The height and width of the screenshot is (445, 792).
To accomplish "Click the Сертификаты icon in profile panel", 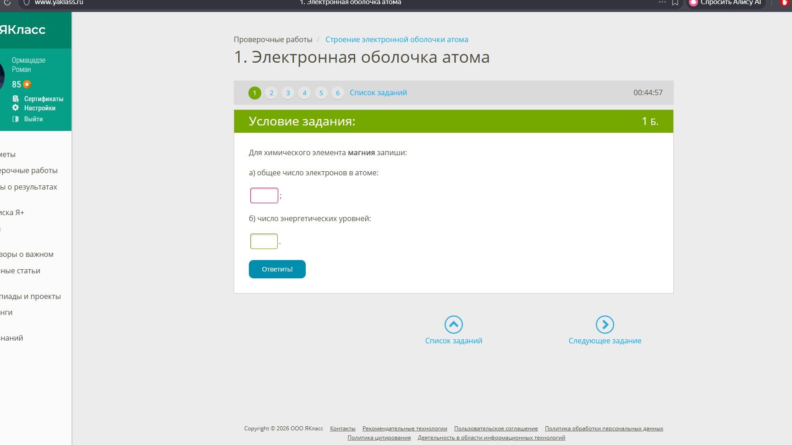I will pyautogui.click(x=16, y=98).
